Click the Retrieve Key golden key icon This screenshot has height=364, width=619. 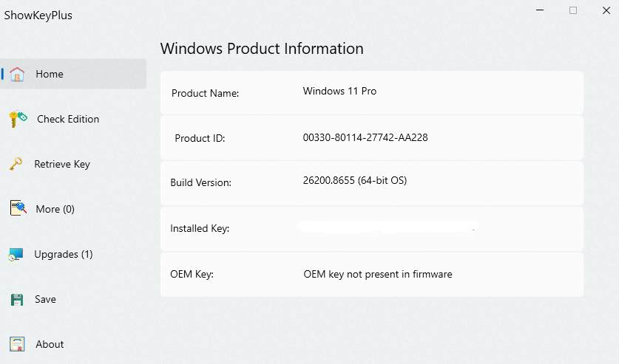click(x=16, y=164)
